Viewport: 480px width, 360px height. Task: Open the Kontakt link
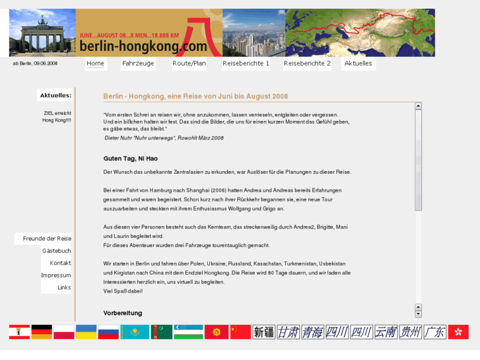click(x=60, y=263)
